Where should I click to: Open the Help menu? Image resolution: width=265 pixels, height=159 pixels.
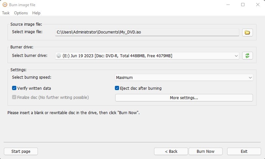pyautogui.click(x=36, y=13)
